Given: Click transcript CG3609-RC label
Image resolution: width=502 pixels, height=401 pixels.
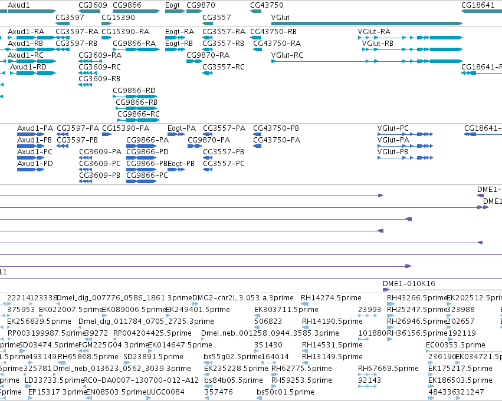Looking at the screenshot, I should pyautogui.click(x=100, y=67).
